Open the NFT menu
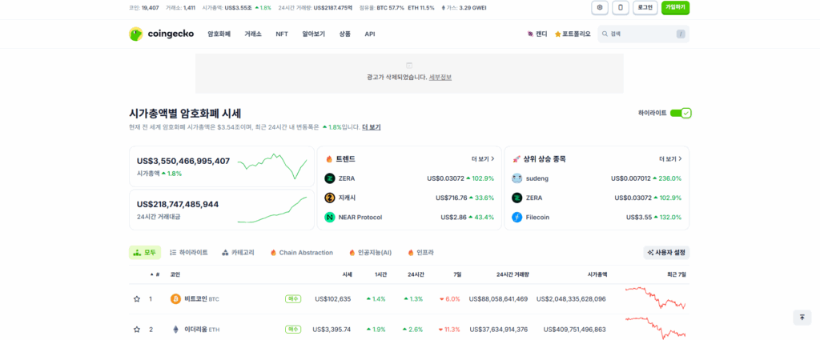This screenshot has width=820, height=340. point(282,34)
